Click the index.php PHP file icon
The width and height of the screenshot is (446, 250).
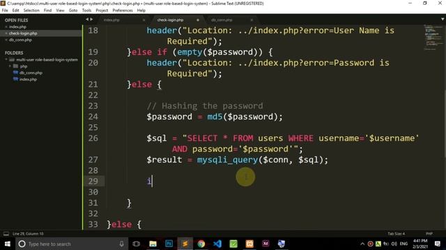click(x=15, y=79)
